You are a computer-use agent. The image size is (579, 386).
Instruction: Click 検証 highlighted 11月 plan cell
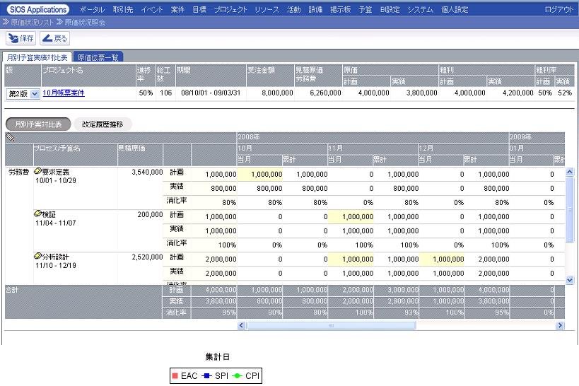tap(351, 217)
